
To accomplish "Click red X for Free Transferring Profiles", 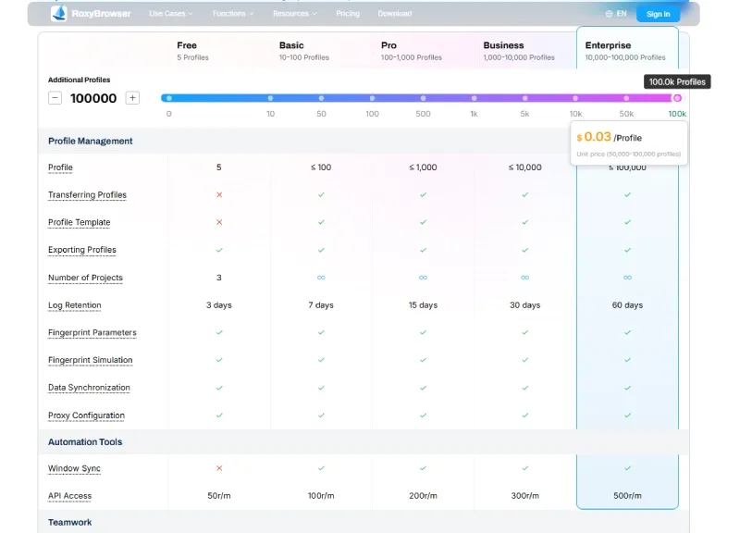I will click(x=219, y=194).
